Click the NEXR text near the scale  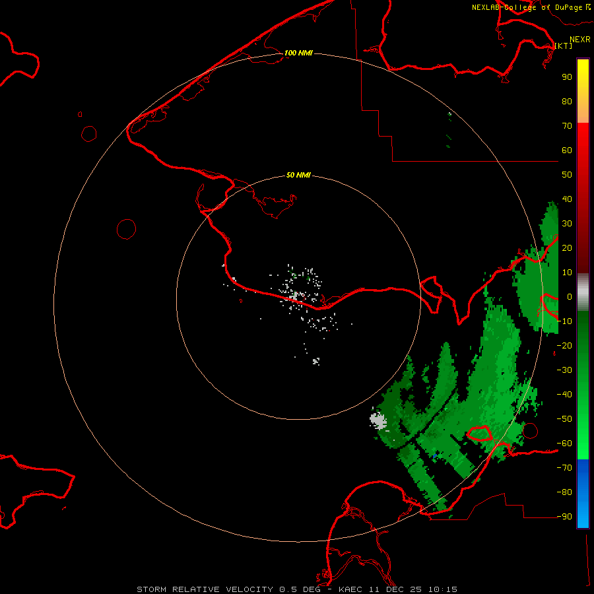(580, 40)
